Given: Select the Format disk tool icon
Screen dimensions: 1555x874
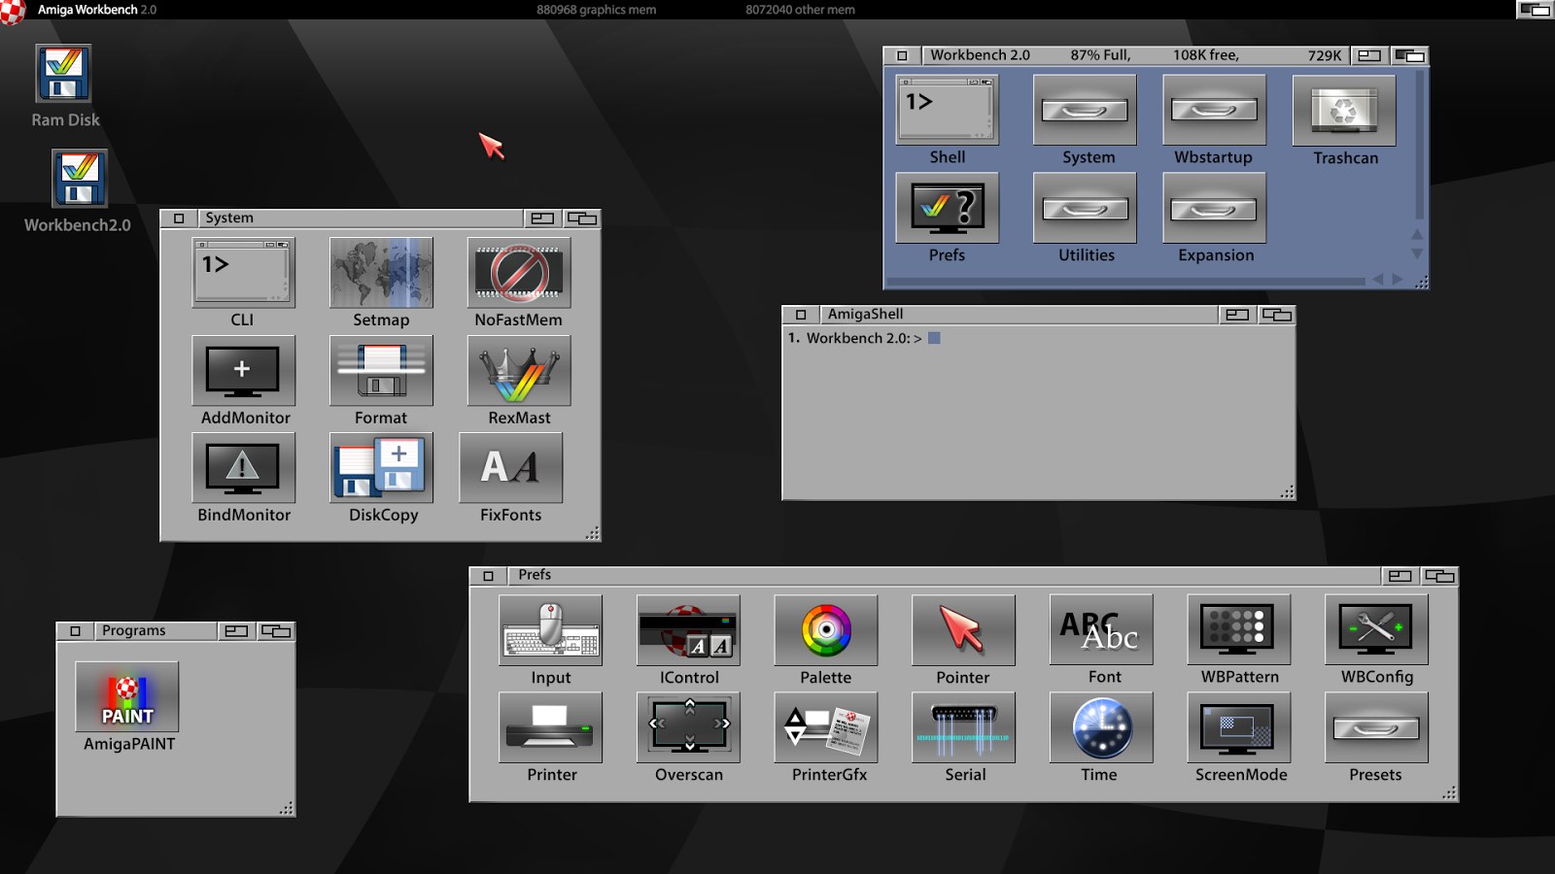Looking at the screenshot, I should click(381, 371).
